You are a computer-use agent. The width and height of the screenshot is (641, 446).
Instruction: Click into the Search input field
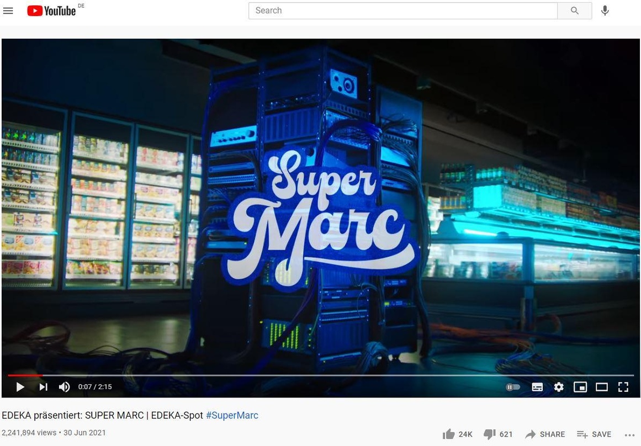click(402, 10)
